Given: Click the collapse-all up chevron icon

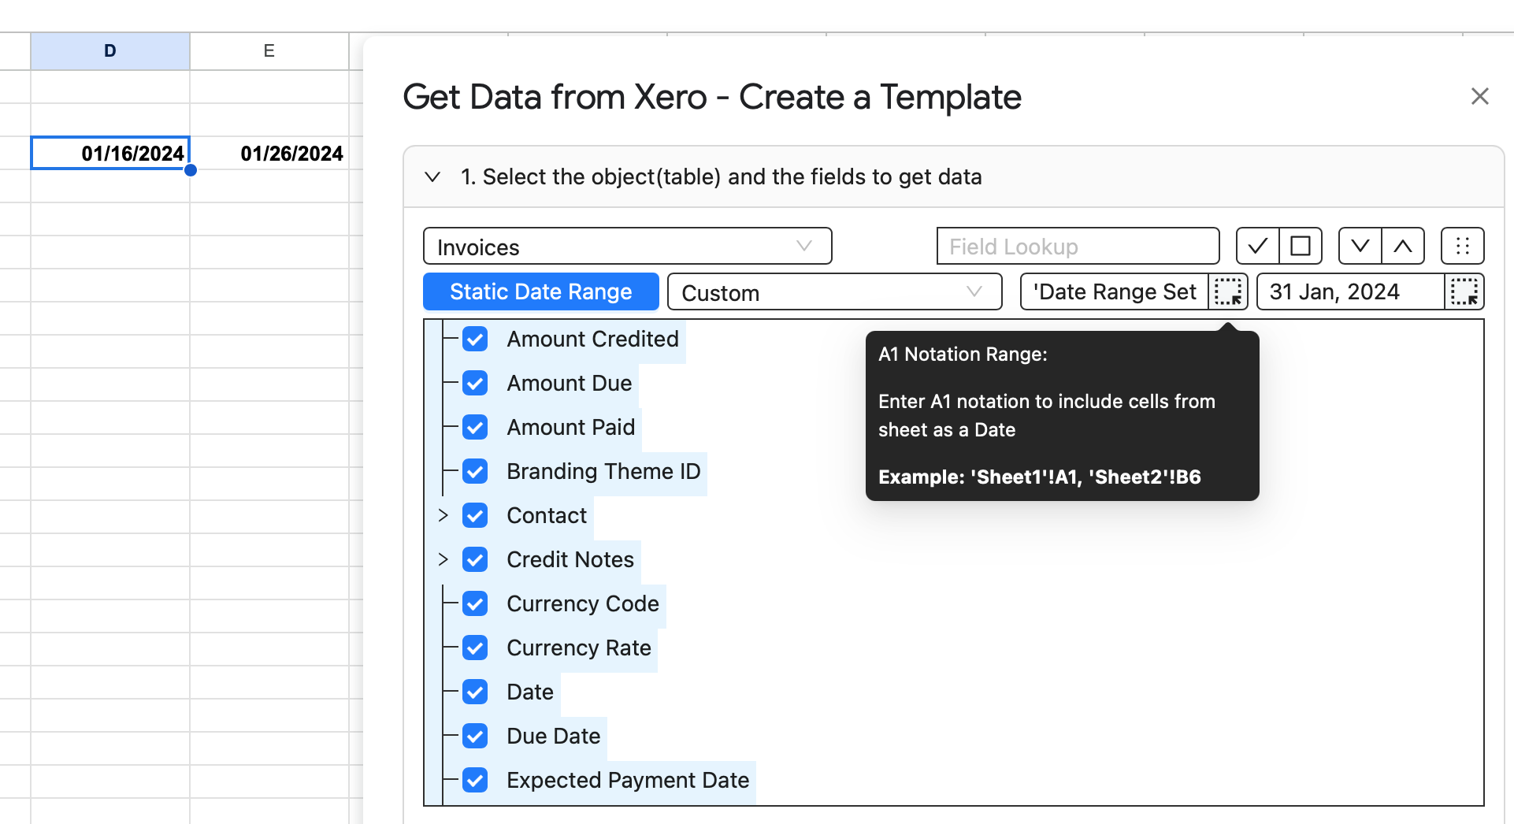Looking at the screenshot, I should pyautogui.click(x=1403, y=247).
